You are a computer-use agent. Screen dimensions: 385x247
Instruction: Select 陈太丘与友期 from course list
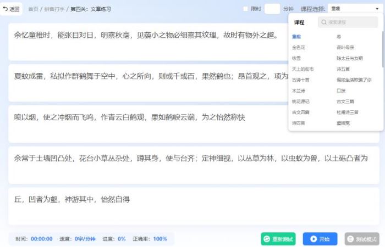(350, 58)
